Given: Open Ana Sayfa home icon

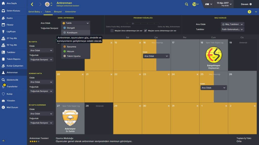Looking at the screenshot, I should (x=3, y=3).
